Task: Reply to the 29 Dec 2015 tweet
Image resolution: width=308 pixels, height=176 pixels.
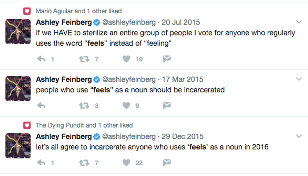Action: 41,162
